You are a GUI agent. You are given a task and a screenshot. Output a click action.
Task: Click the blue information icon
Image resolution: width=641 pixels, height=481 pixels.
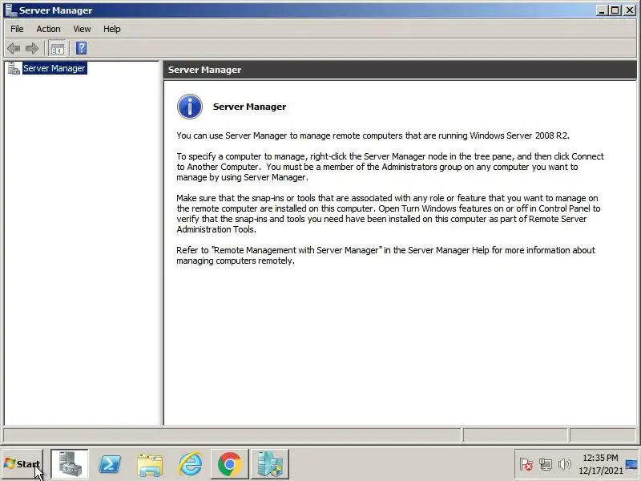point(190,107)
